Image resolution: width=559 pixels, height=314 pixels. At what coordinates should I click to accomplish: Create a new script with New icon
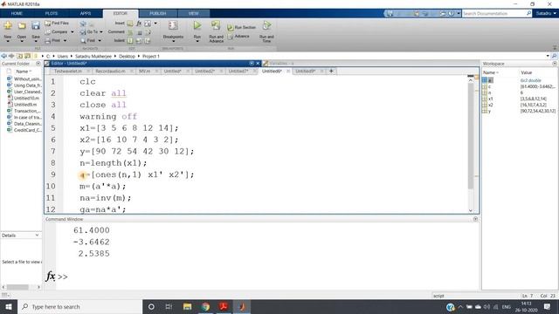click(x=8, y=25)
